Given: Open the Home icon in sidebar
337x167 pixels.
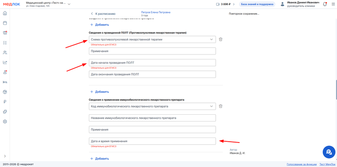Looking at the screenshot, I should [x=5, y=13].
